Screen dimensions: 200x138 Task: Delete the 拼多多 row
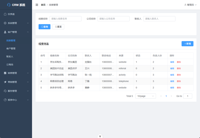(x=179, y=87)
